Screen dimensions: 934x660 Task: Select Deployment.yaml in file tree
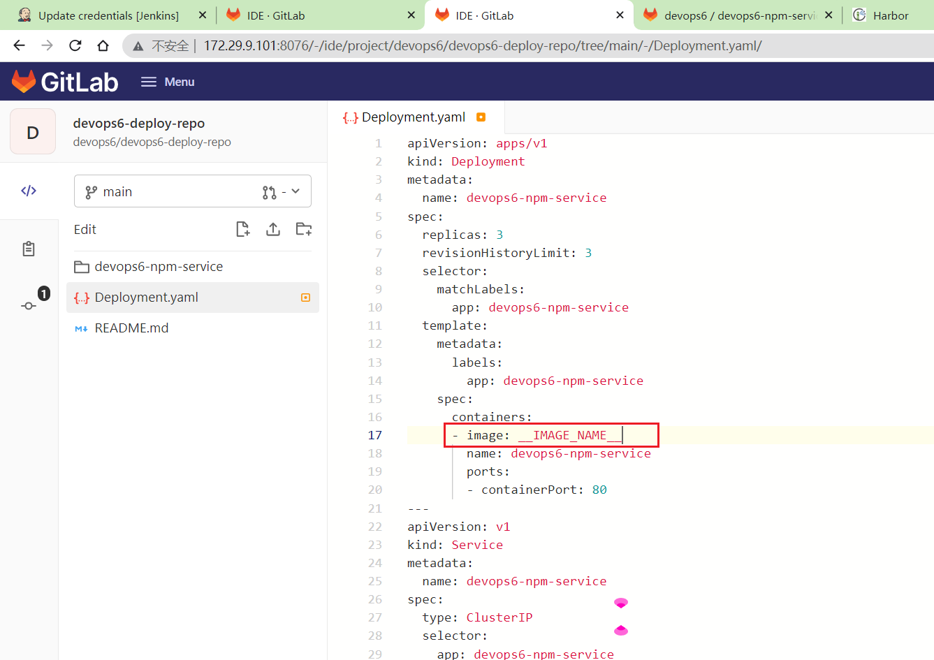pyautogui.click(x=193, y=298)
